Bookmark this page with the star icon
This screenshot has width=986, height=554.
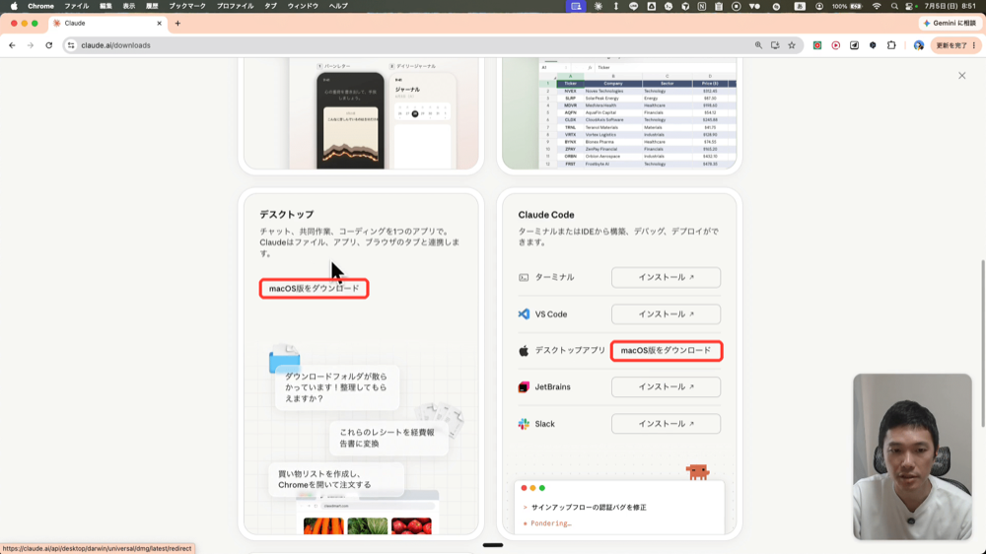coord(792,45)
